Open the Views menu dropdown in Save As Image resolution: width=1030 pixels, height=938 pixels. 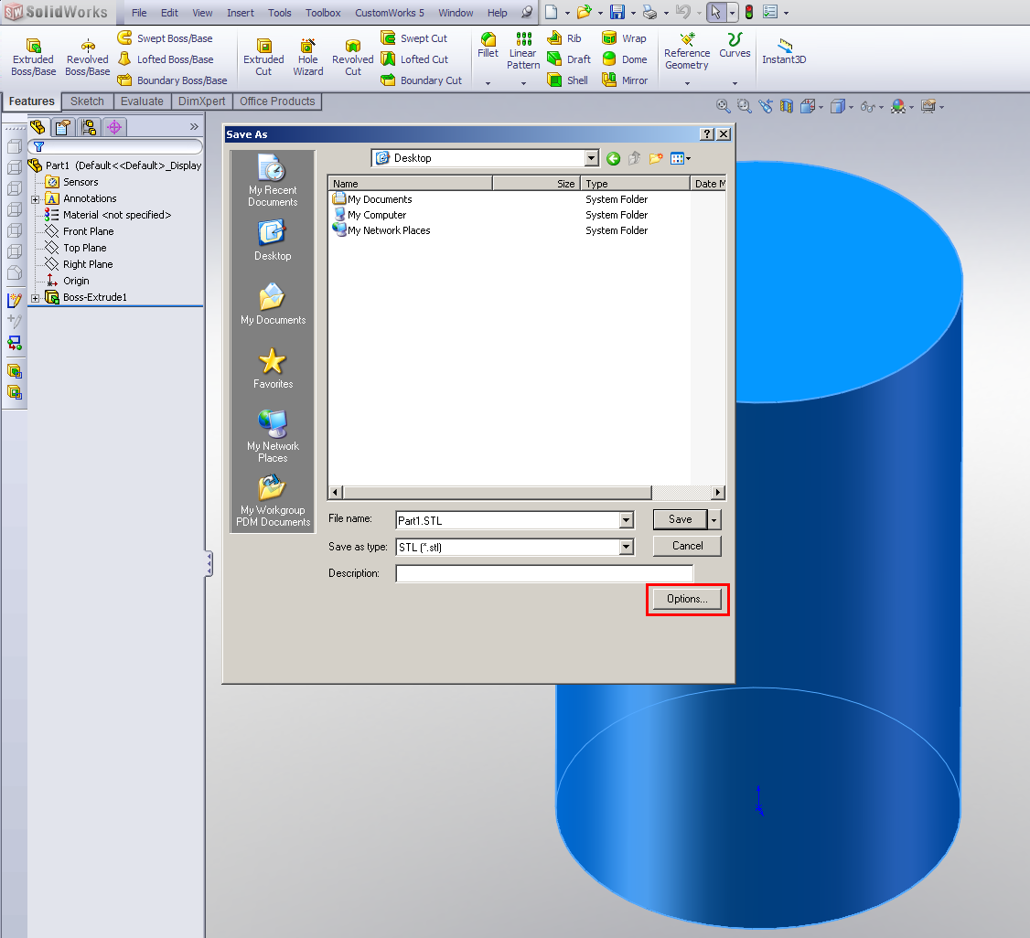pos(681,158)
